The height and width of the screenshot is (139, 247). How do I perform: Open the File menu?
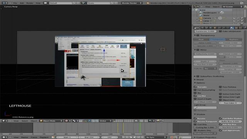point(15,3)
